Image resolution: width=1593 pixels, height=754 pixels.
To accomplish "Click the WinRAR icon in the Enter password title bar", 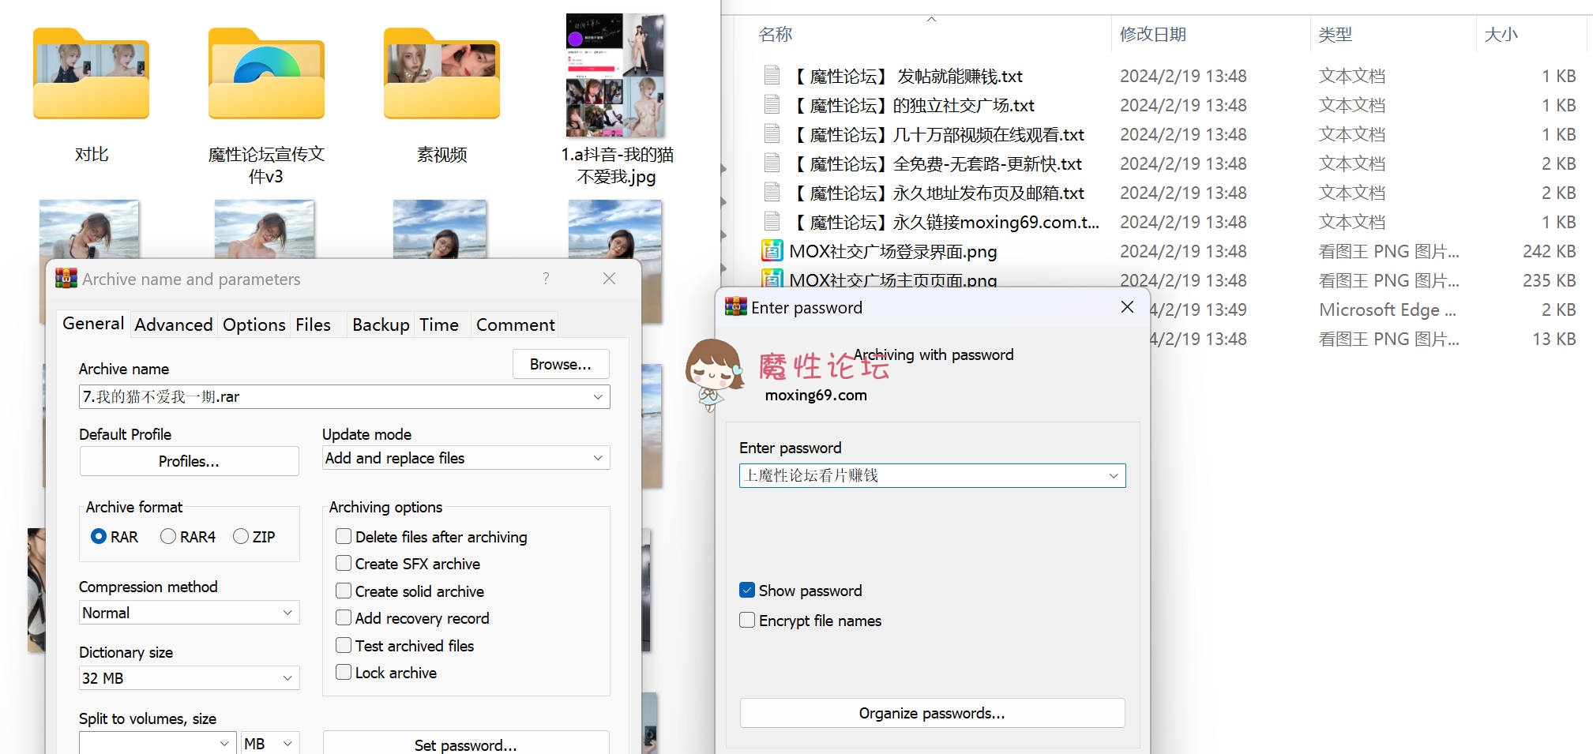I will (x=735, y=307).
